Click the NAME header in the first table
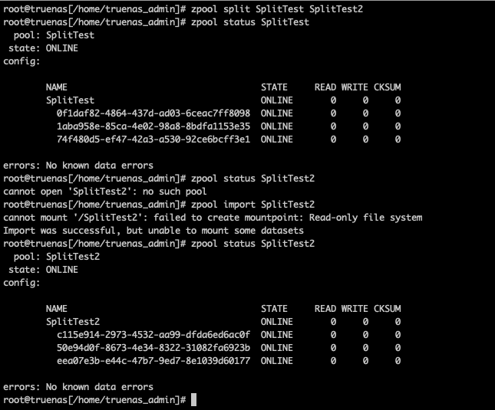 click(57, 87)
